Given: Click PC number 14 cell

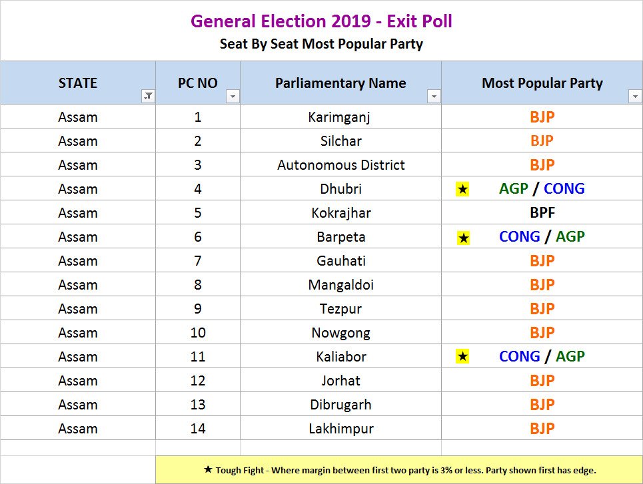Looking at the screenshot, I should pos(198,429).
